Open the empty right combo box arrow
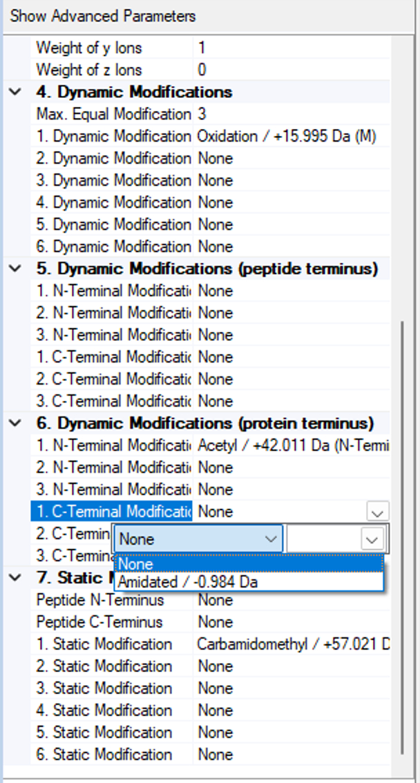 372,539
